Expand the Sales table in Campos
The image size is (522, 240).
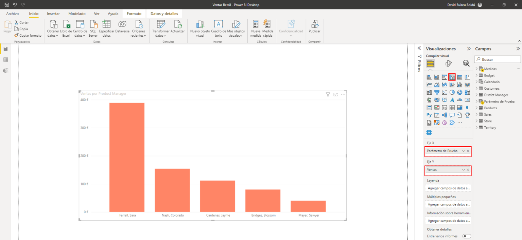476,114
